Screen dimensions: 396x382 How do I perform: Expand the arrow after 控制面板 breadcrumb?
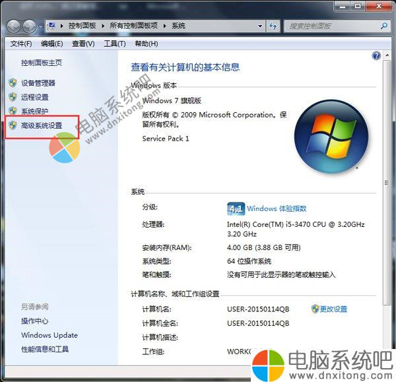pos(103,26)
